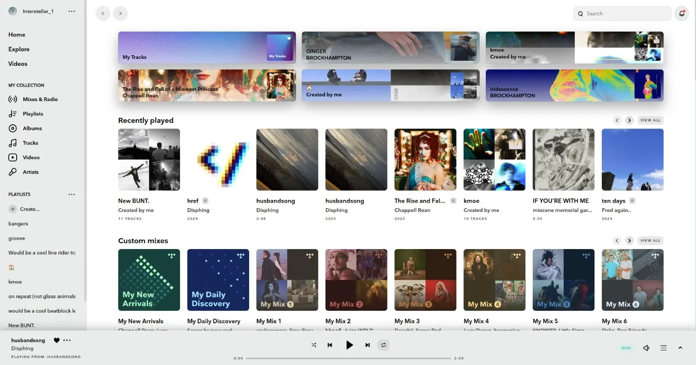
Task: Open the iridescence BROCKHAMPTON shortcut card
Action: 574,85
